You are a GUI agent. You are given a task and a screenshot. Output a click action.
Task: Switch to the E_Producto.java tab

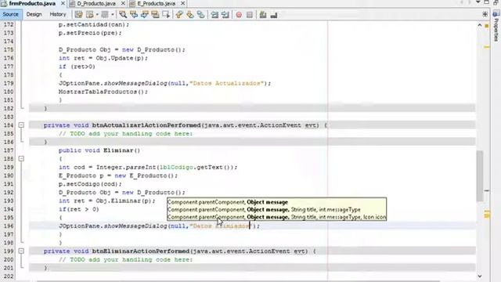157,3
